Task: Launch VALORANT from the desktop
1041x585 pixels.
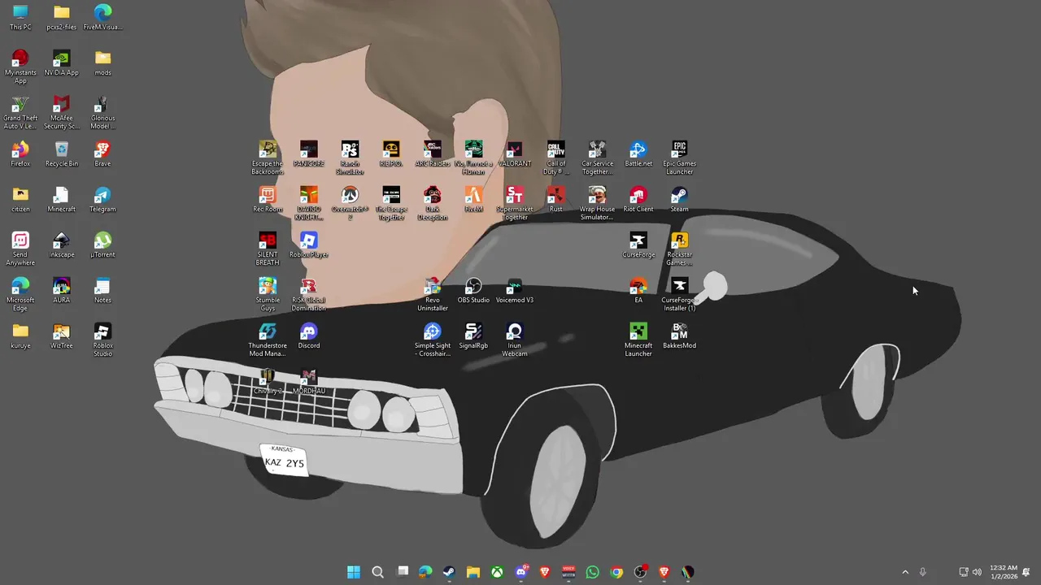Action: [x=514, y=154]
